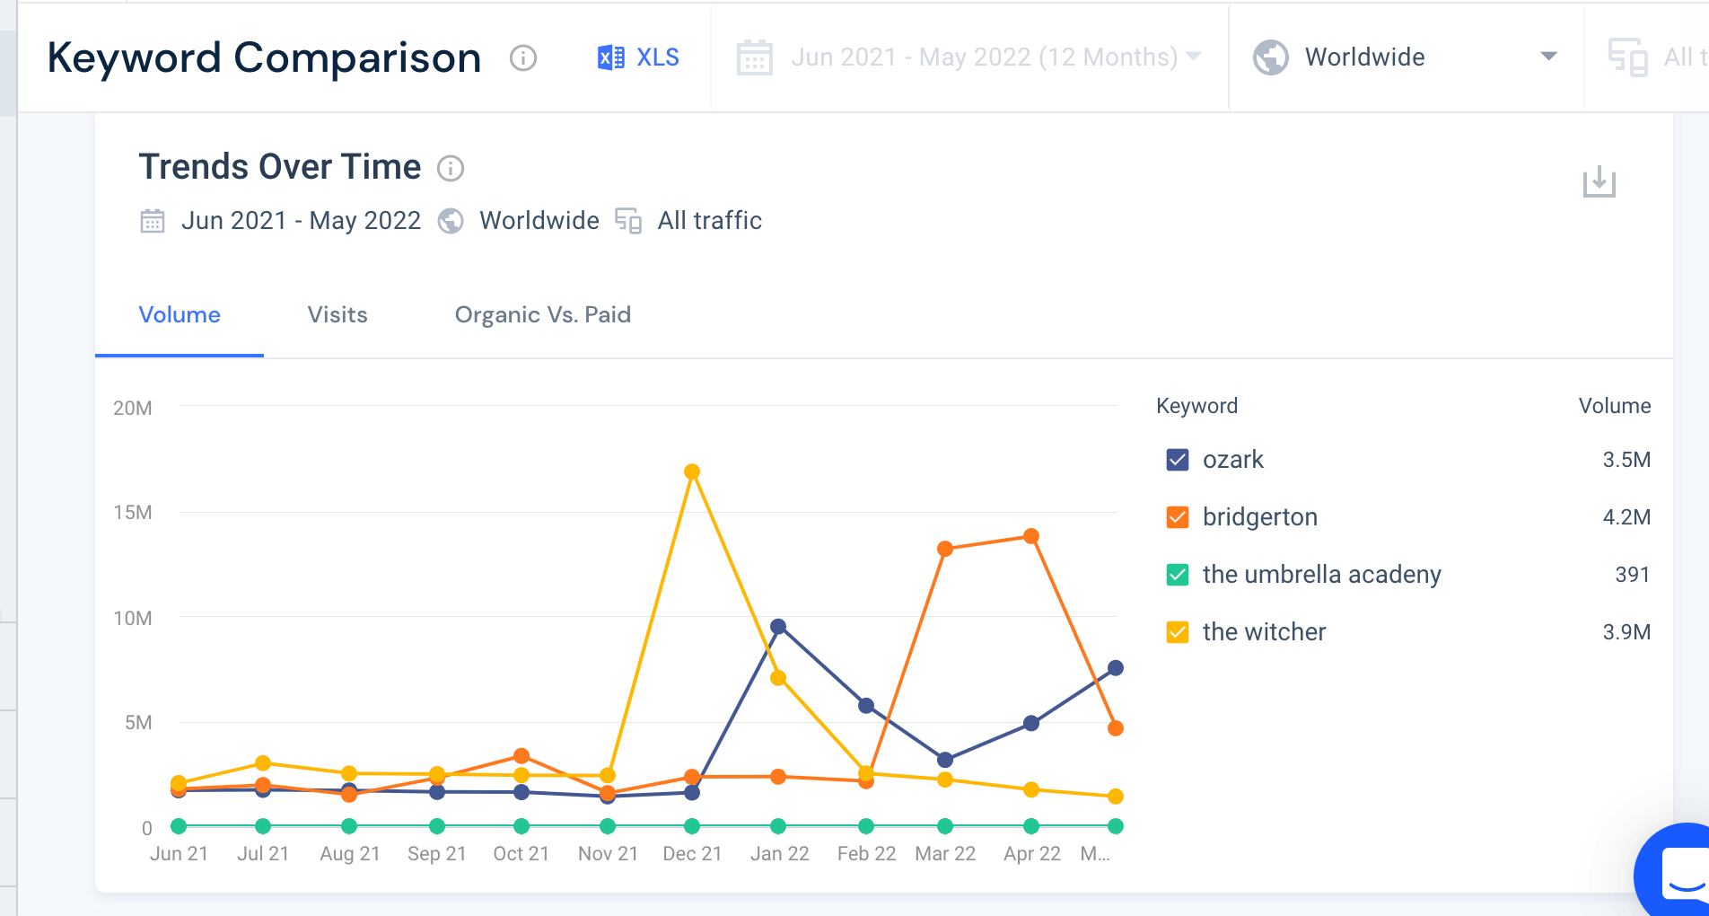1709x916 pixels.
Task: Open the date range dropdown
Action: (x=1194, y=57)
